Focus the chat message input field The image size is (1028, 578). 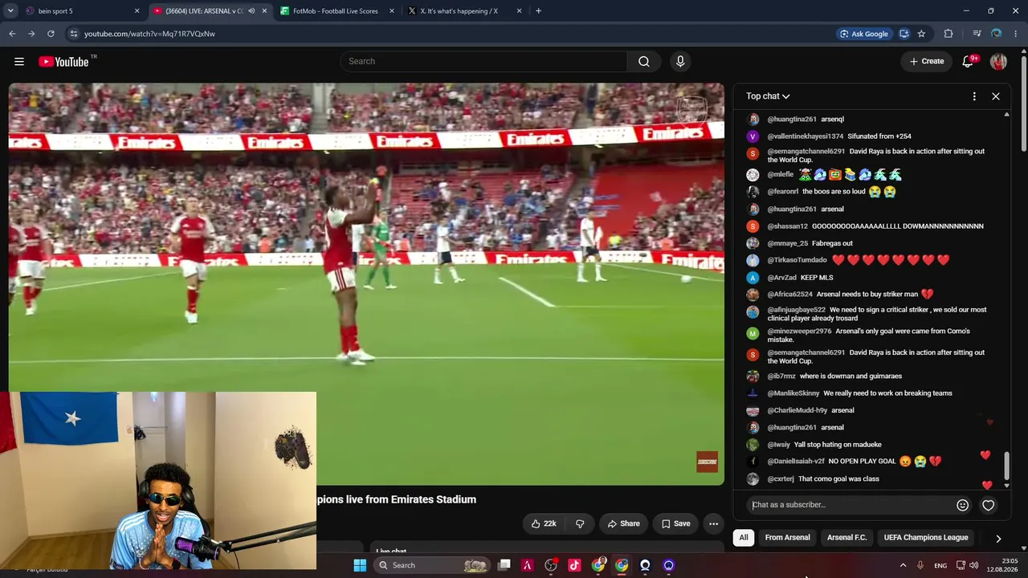pyautogui.click(x=851, y=505)
